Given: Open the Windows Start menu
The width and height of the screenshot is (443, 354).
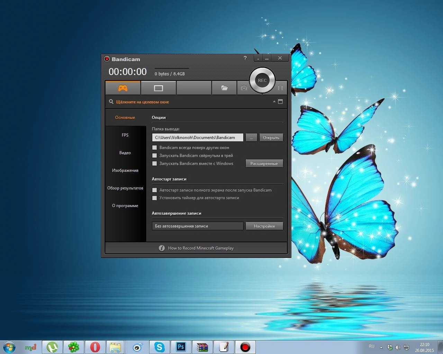Looking at the screenshot, I should click(x=9, y=347).
